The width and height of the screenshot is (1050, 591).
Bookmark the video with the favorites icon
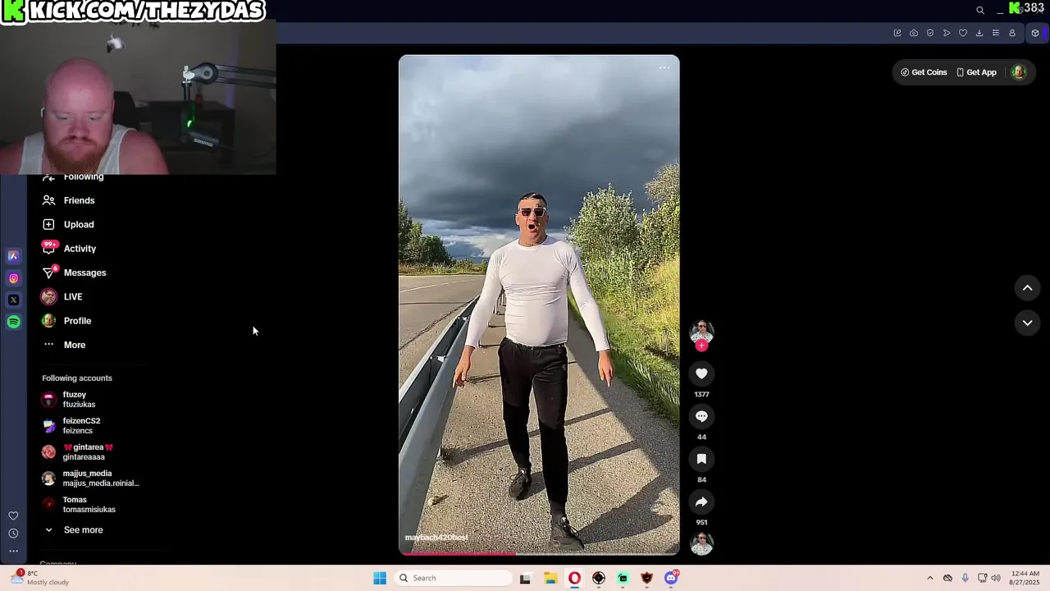(x=701, y=459)
